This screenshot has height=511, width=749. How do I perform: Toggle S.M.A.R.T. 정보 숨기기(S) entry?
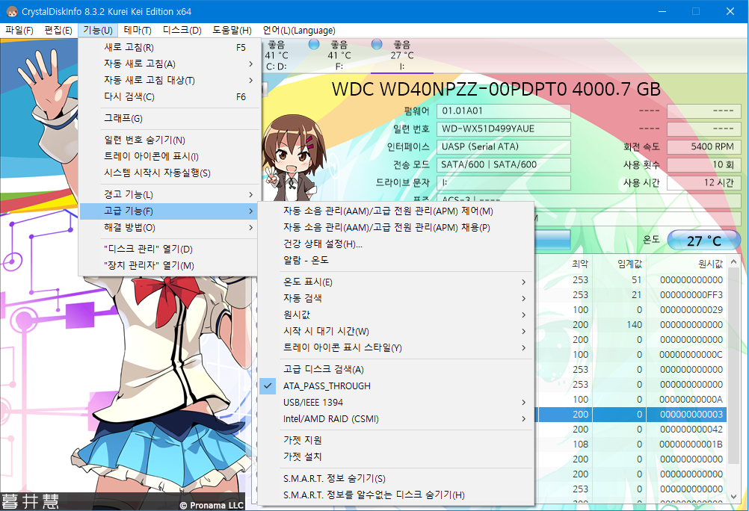click(x=395, y=479)
